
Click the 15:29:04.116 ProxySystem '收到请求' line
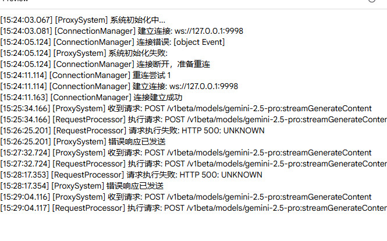tap(186, 197)
